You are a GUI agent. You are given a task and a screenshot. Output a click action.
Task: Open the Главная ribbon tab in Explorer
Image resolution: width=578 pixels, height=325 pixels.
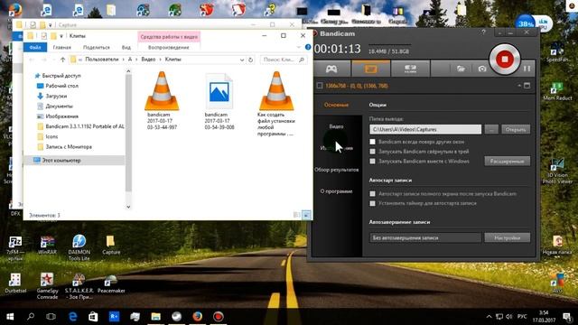pyautogui.click(x=61, y=48)
